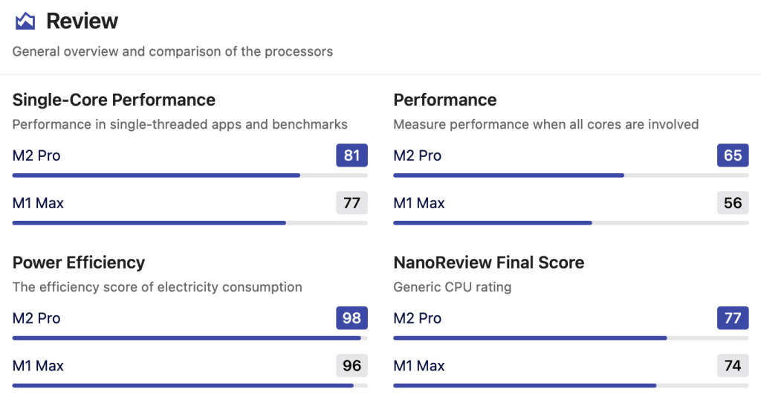Click the M1 Max single-core progress bar
Viewport: 761px width, 412px height.
[x=190, y=222]
